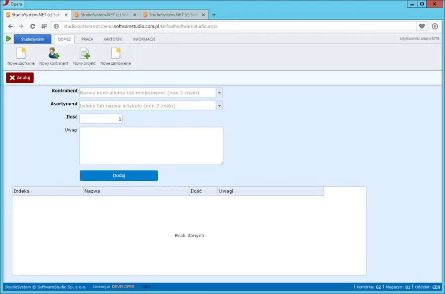Image resolution: width=445 pixels, height=294 pixels.
Task: Switch to the DOPISZ tab
Action: 64,39
